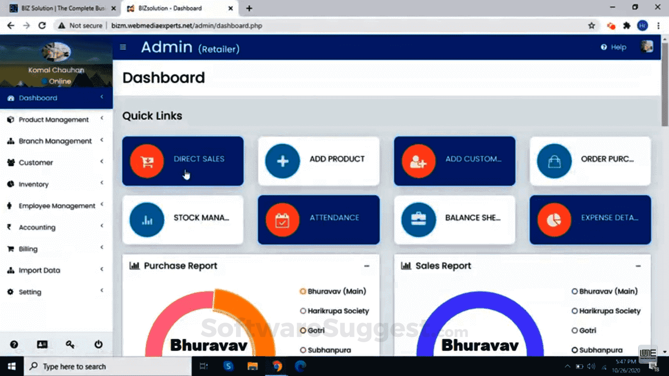Select the Harikrupa Society radio in Purchase Report

pyautogui.click(x=303, y=310)
